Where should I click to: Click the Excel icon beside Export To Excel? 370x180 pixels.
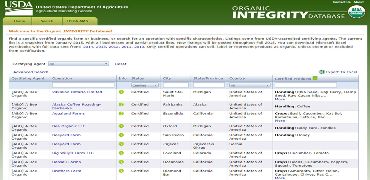coord(322,72)
